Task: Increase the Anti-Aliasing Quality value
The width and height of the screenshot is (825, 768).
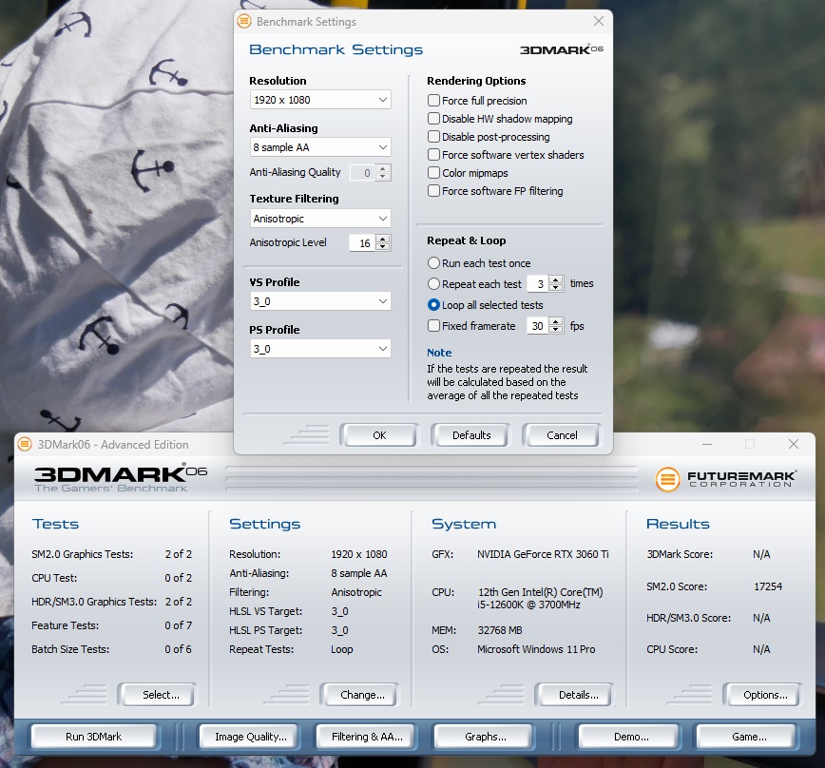Action: pyautogui.click(x=383, y=168)
